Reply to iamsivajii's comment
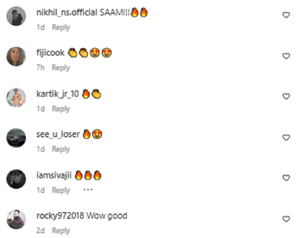 [61, 190]
